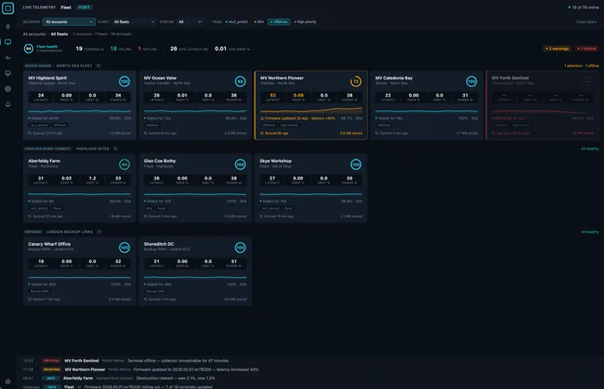Open the Status dropdown showing All

tap(190, 22)
